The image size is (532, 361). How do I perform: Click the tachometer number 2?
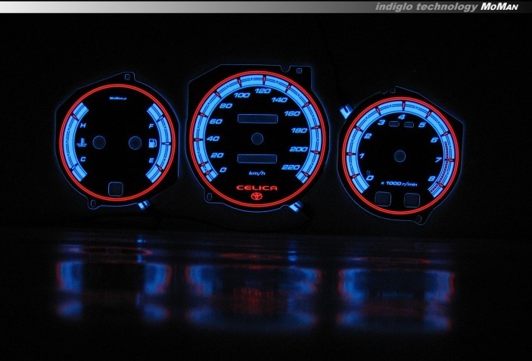point(368,136)
